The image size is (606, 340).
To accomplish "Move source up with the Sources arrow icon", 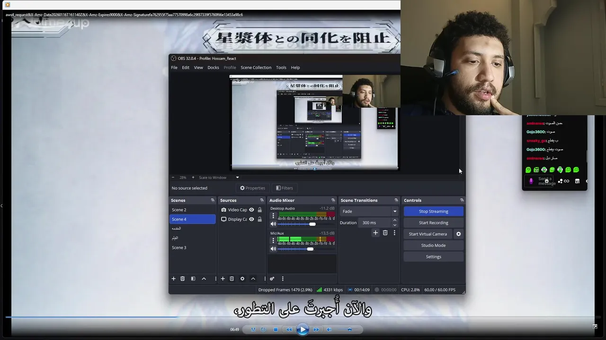I will click(253, 279).
